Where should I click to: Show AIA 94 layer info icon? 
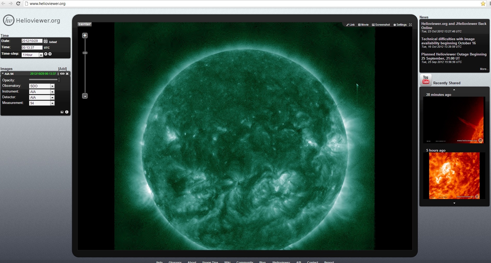[x=67, y=112]
